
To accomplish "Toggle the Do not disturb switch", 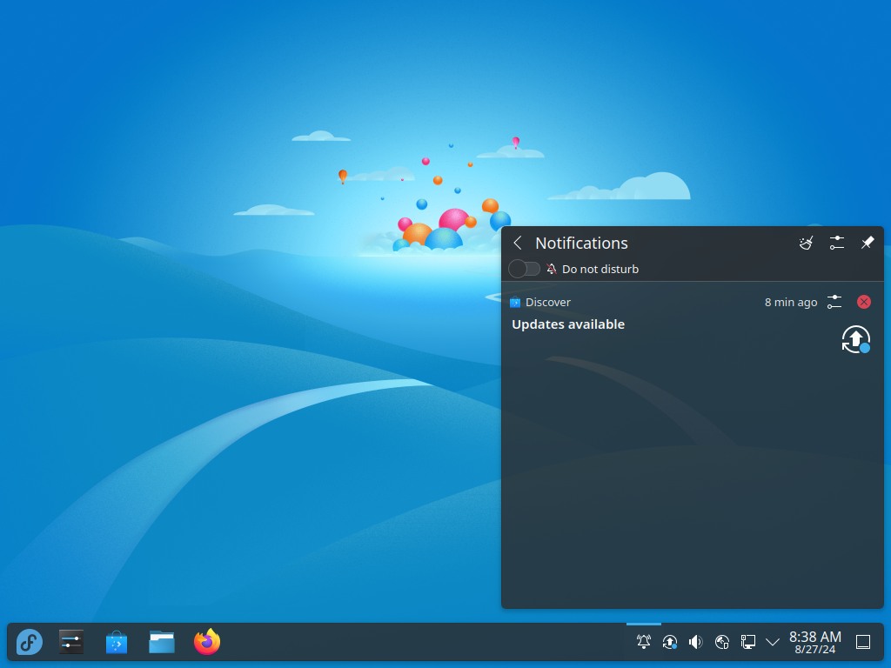I will tap(524, 269).
